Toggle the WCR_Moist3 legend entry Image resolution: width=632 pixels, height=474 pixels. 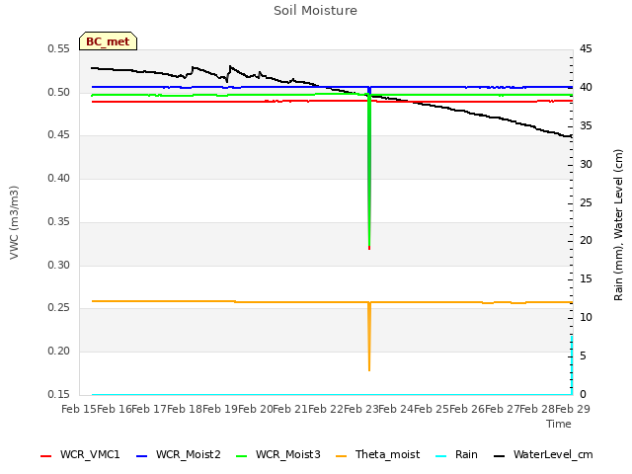point(278,454)
